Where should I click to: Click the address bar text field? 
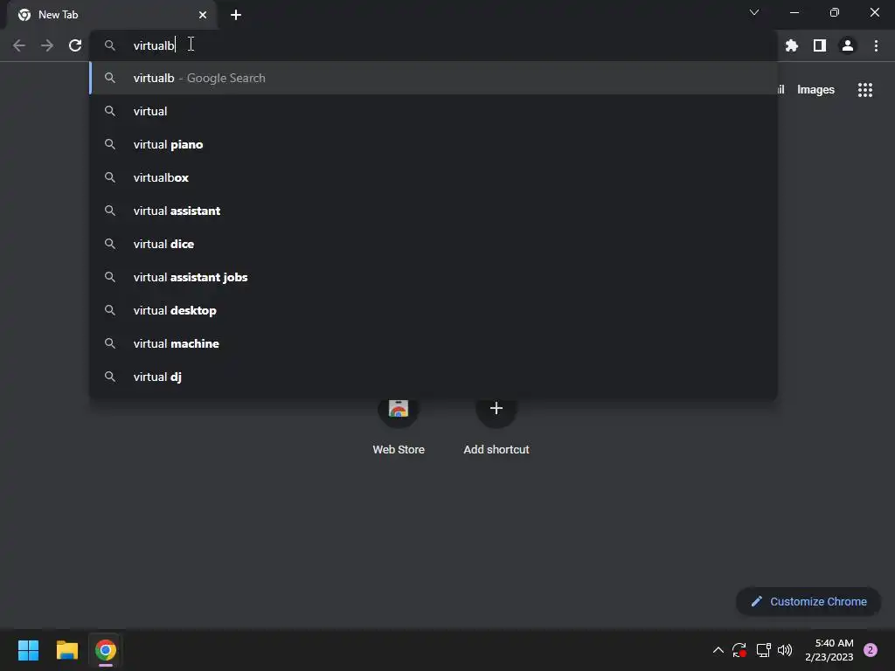(x=434, y=45)
